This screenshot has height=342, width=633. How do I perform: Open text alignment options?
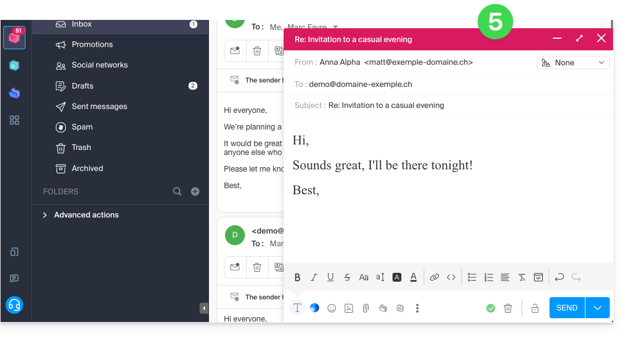[505, 277]
